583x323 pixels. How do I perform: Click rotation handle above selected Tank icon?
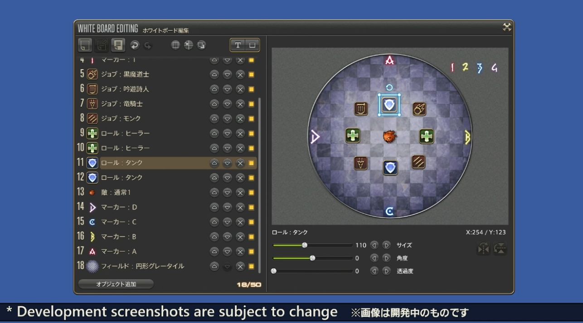[x=389, y=87]
